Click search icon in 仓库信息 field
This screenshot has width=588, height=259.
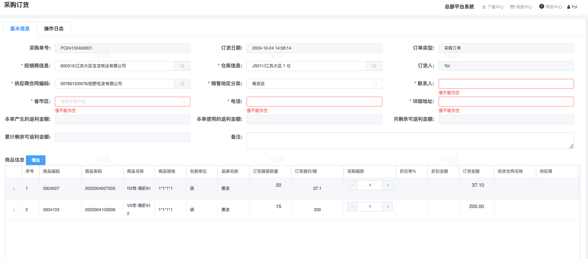tap(374, 66)
